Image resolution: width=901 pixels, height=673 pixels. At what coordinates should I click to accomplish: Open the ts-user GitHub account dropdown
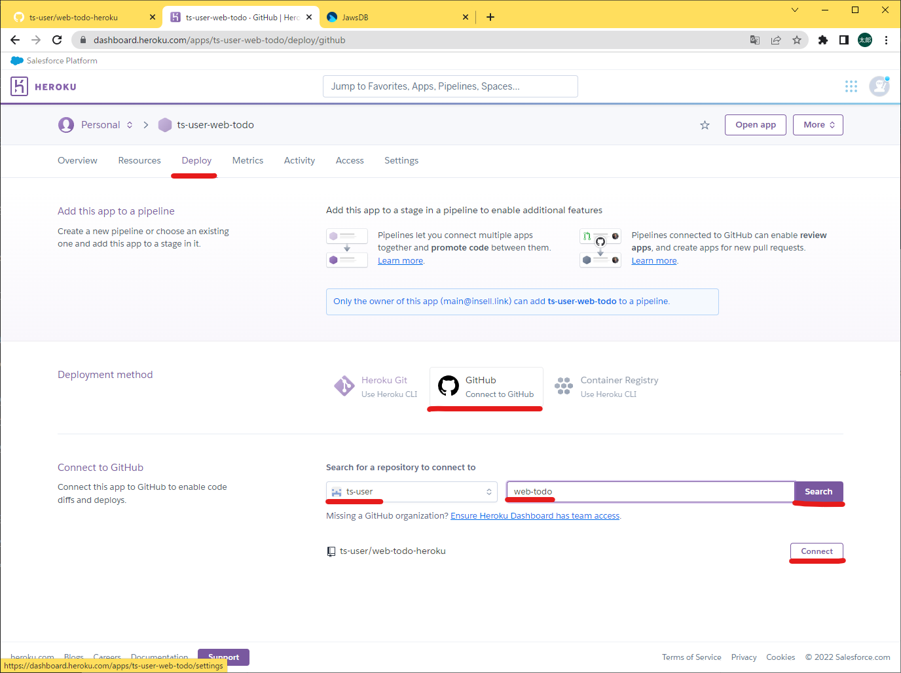pos(412,492)
